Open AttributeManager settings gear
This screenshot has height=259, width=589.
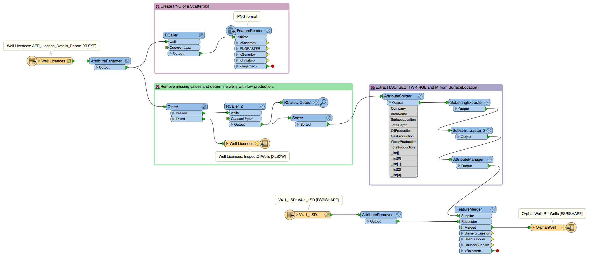[489, 159]
